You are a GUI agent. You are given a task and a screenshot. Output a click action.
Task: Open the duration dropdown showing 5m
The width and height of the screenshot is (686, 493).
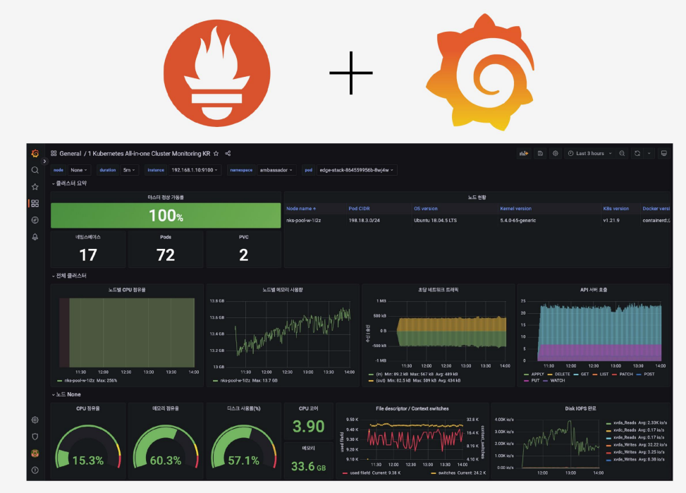coord(129,170)
